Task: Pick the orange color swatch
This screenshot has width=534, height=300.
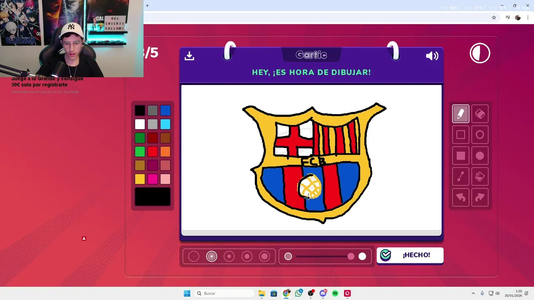Action: click(x=165, y=152)
